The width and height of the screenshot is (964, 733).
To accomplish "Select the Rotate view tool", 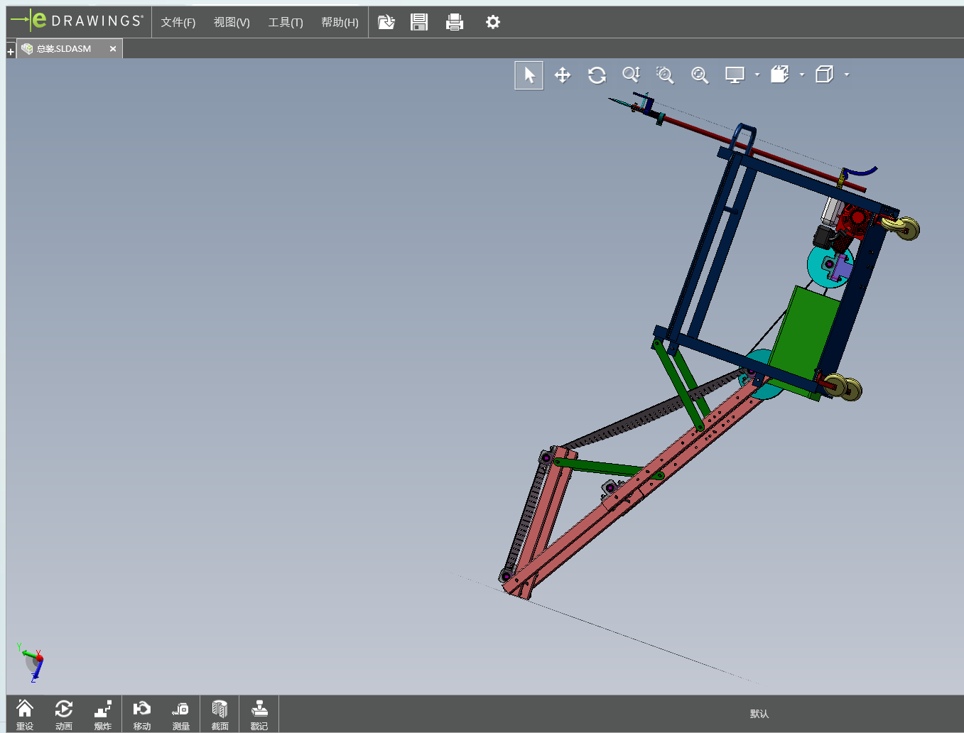I will [x=597, y=75].
